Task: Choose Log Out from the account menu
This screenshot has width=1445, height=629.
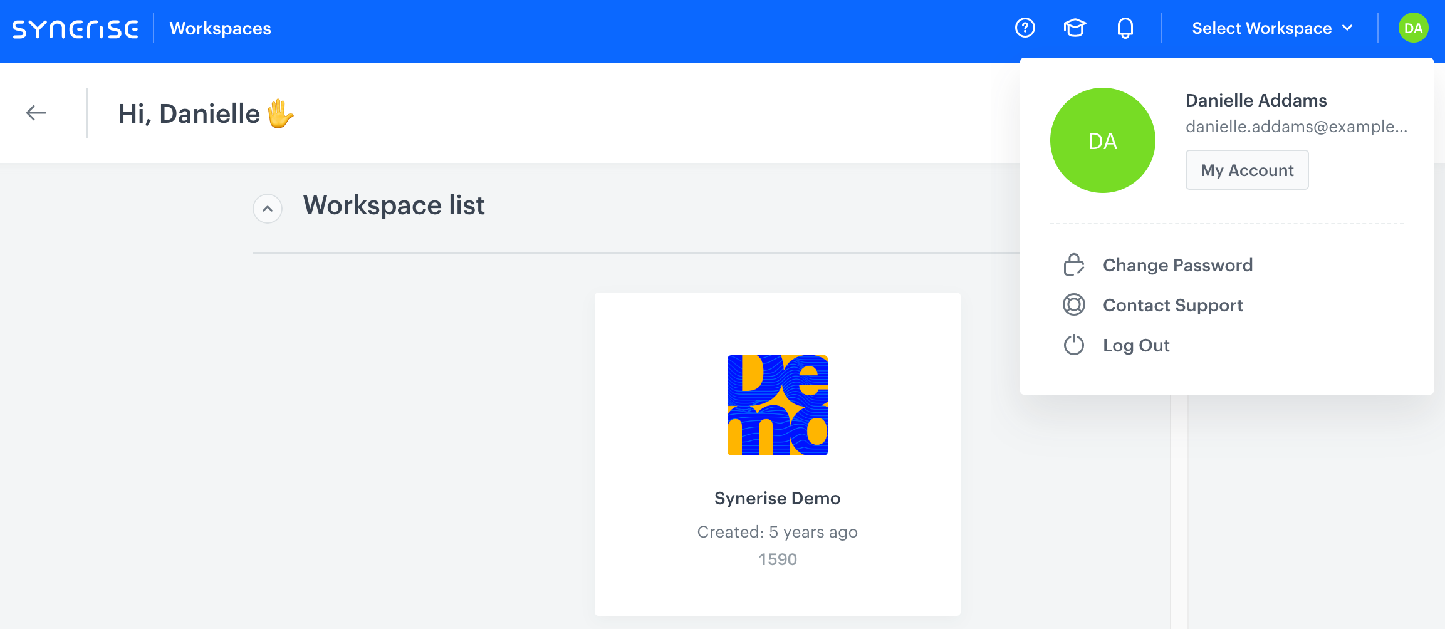Action: (x=1136, y=345)
